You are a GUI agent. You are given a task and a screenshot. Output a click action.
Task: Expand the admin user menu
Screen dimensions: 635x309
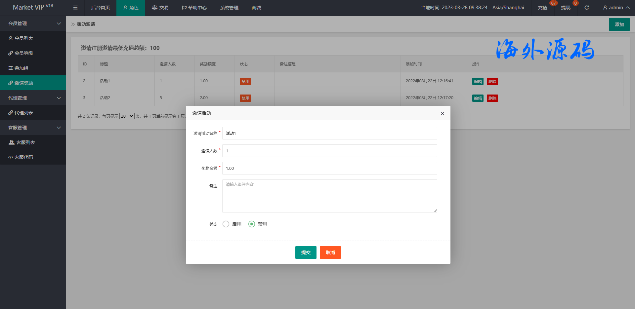[616, 8]
